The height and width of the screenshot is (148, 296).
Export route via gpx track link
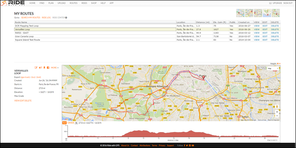(25, 77)
